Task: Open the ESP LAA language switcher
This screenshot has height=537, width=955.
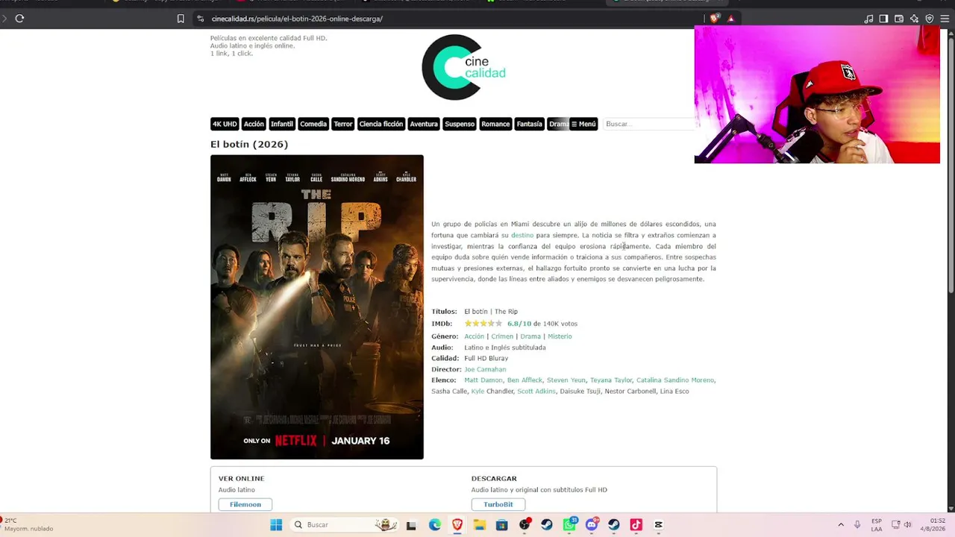Action: (877, 525)
